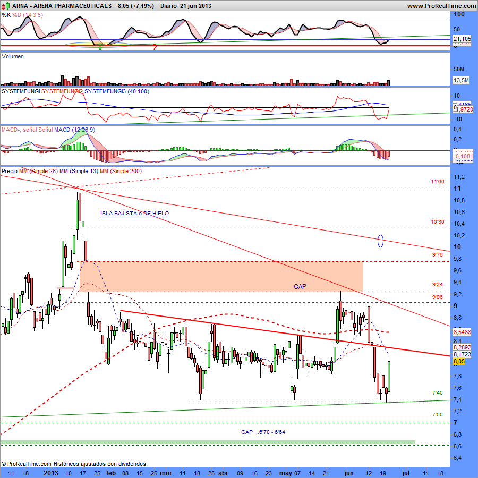This screenshot has height=478, width=478.
Task: Click the 8,5488 moving average value
Action: pyautogui.click(x=462, y=331)
